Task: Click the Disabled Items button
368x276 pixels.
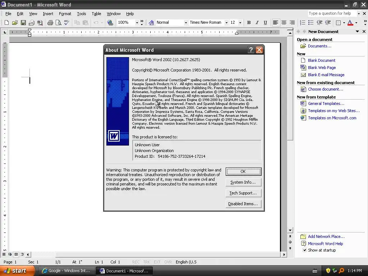Action: [x=243, y=204]
